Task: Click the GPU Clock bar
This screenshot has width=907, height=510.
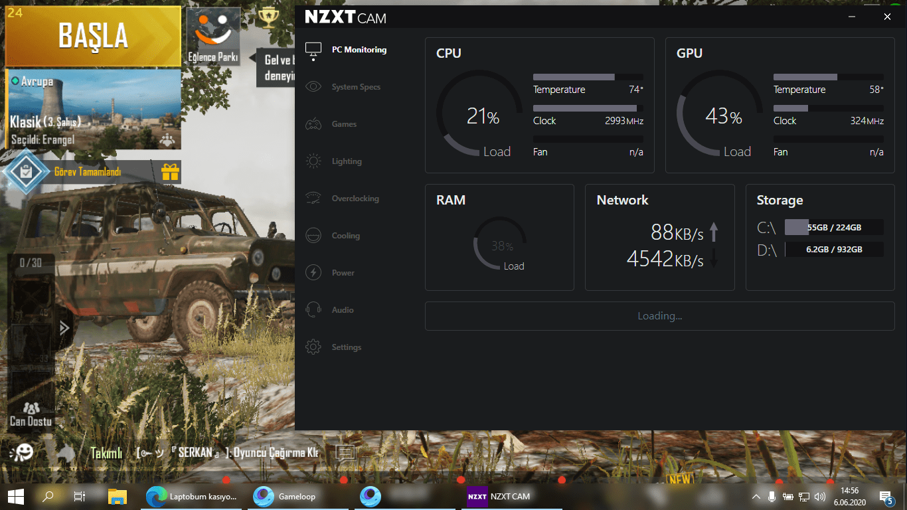Action: click(829, 108)
